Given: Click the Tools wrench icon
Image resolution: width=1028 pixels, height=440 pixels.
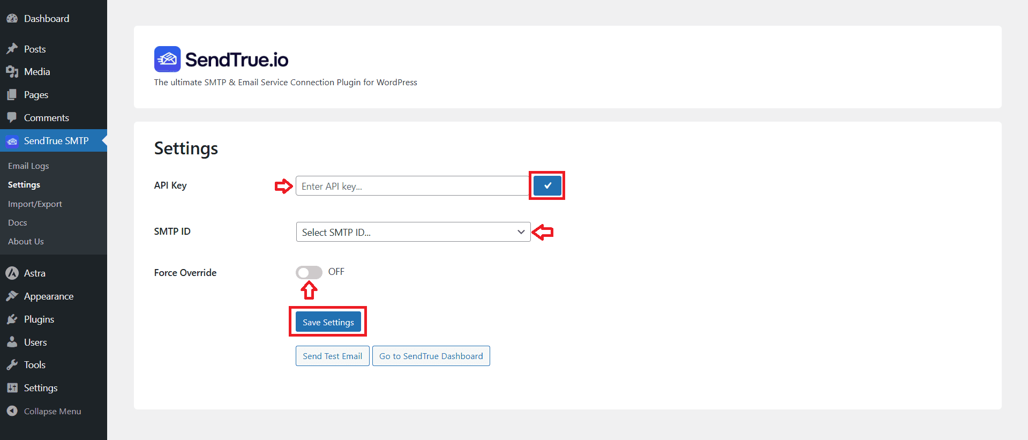Looking at the screenshot, I should [12, 365].
